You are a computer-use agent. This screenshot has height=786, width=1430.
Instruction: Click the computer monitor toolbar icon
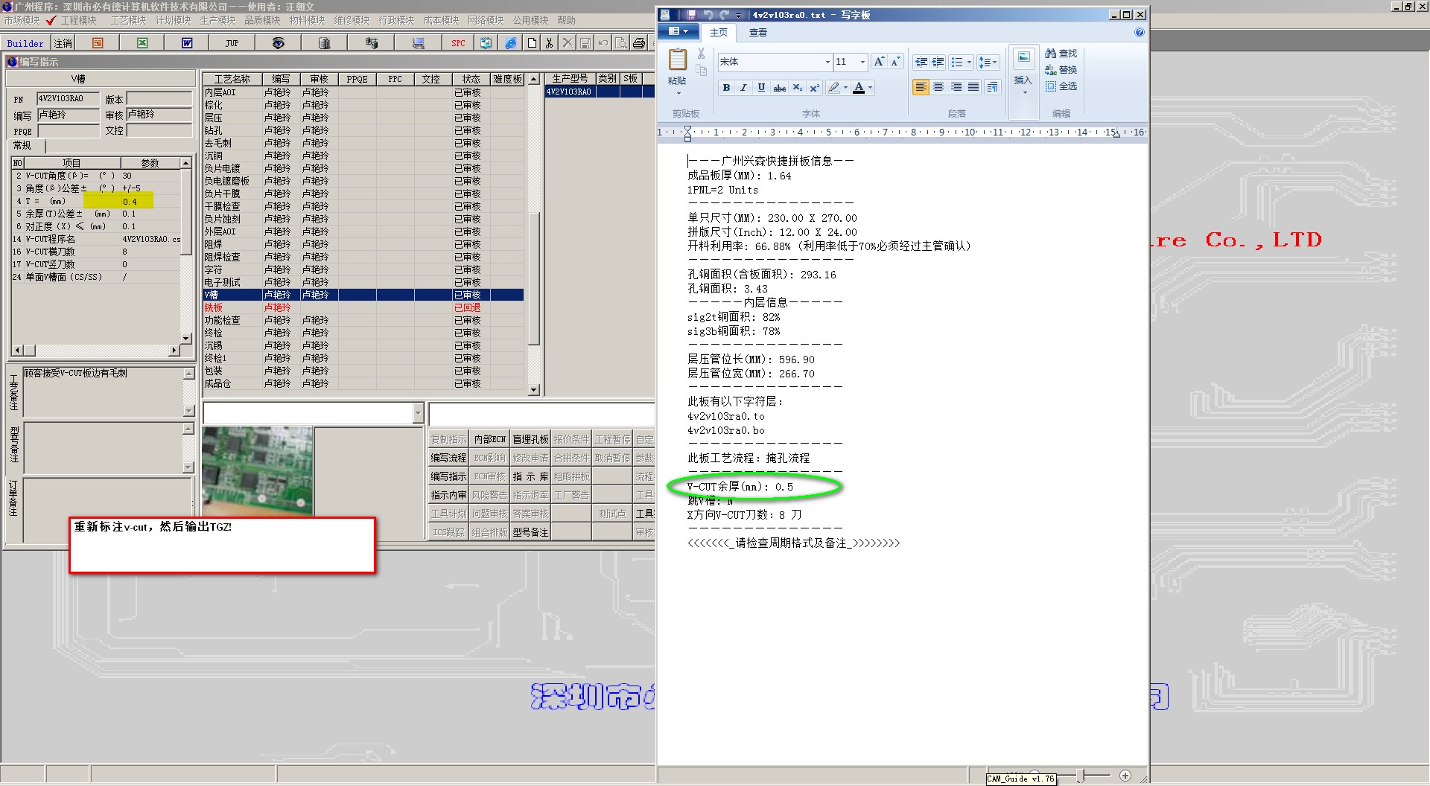[419, 43]
